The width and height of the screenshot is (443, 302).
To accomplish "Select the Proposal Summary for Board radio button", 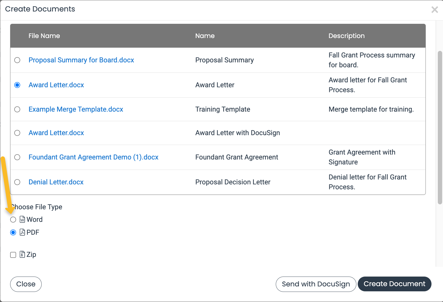I will click(17, 60).
